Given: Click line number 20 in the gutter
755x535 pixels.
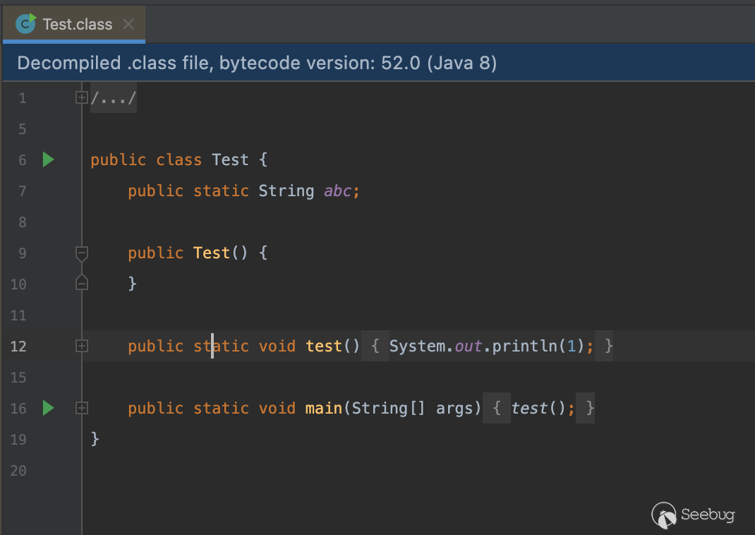Looking at the screenshot, I should [x=18, y=471].
